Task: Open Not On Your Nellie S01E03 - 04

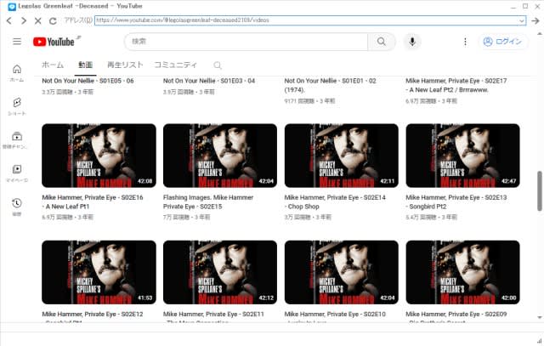Action: tap(209, 81)
